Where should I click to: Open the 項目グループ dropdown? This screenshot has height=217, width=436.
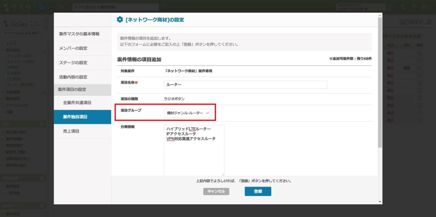pyautogui.click(x=188, y=113)
